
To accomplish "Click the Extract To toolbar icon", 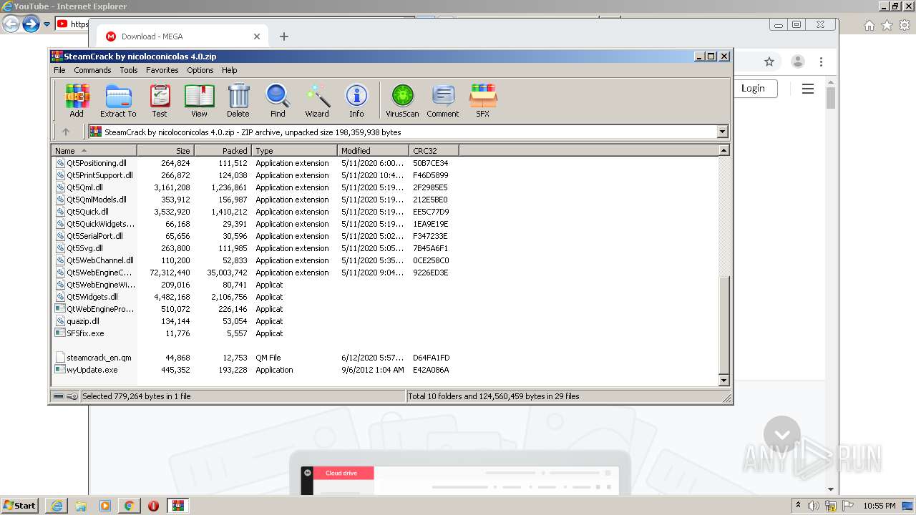I will [118, 101].
